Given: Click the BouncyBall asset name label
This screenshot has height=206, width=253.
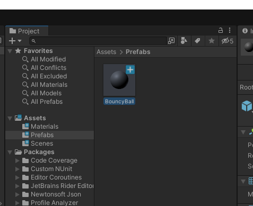Looking at the screenshot, I should [119, 102].
